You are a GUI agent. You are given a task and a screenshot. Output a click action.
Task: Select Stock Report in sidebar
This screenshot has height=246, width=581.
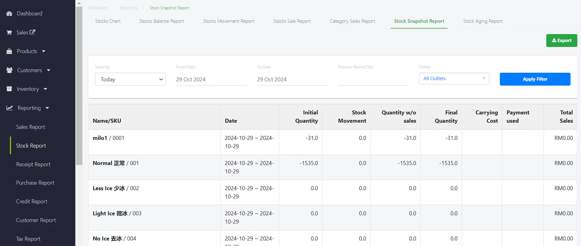[x=31, y=146]
